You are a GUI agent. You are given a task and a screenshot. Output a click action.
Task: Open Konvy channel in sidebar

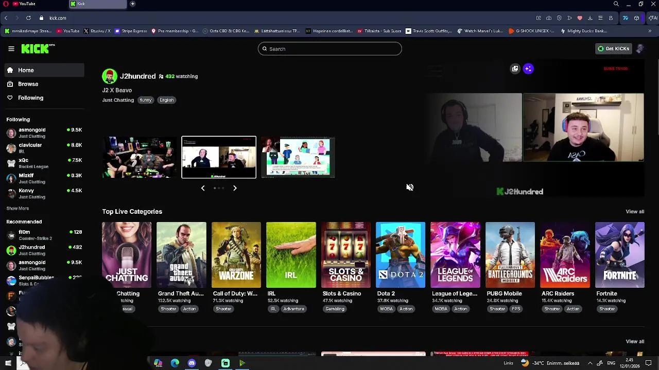point(44,193)
